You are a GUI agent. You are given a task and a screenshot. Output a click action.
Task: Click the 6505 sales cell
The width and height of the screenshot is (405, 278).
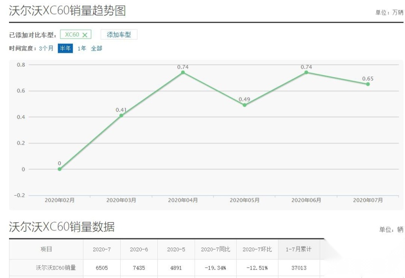(x=102, y=268)
